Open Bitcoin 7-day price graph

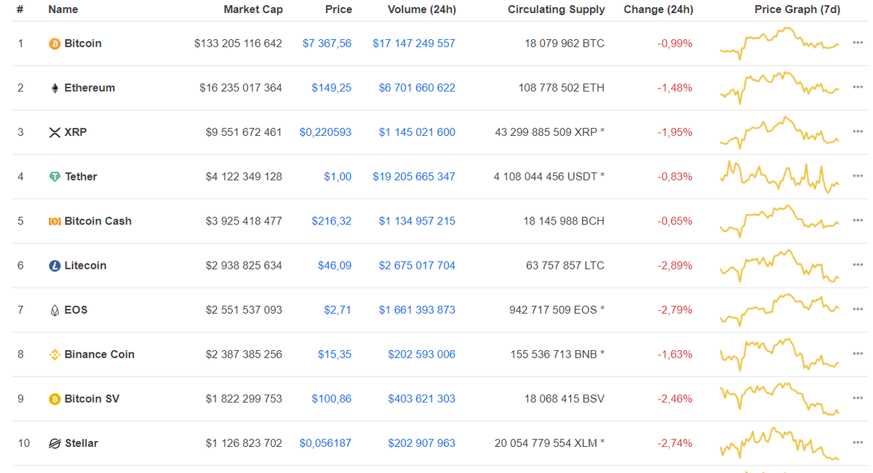(x=779, y=44)
